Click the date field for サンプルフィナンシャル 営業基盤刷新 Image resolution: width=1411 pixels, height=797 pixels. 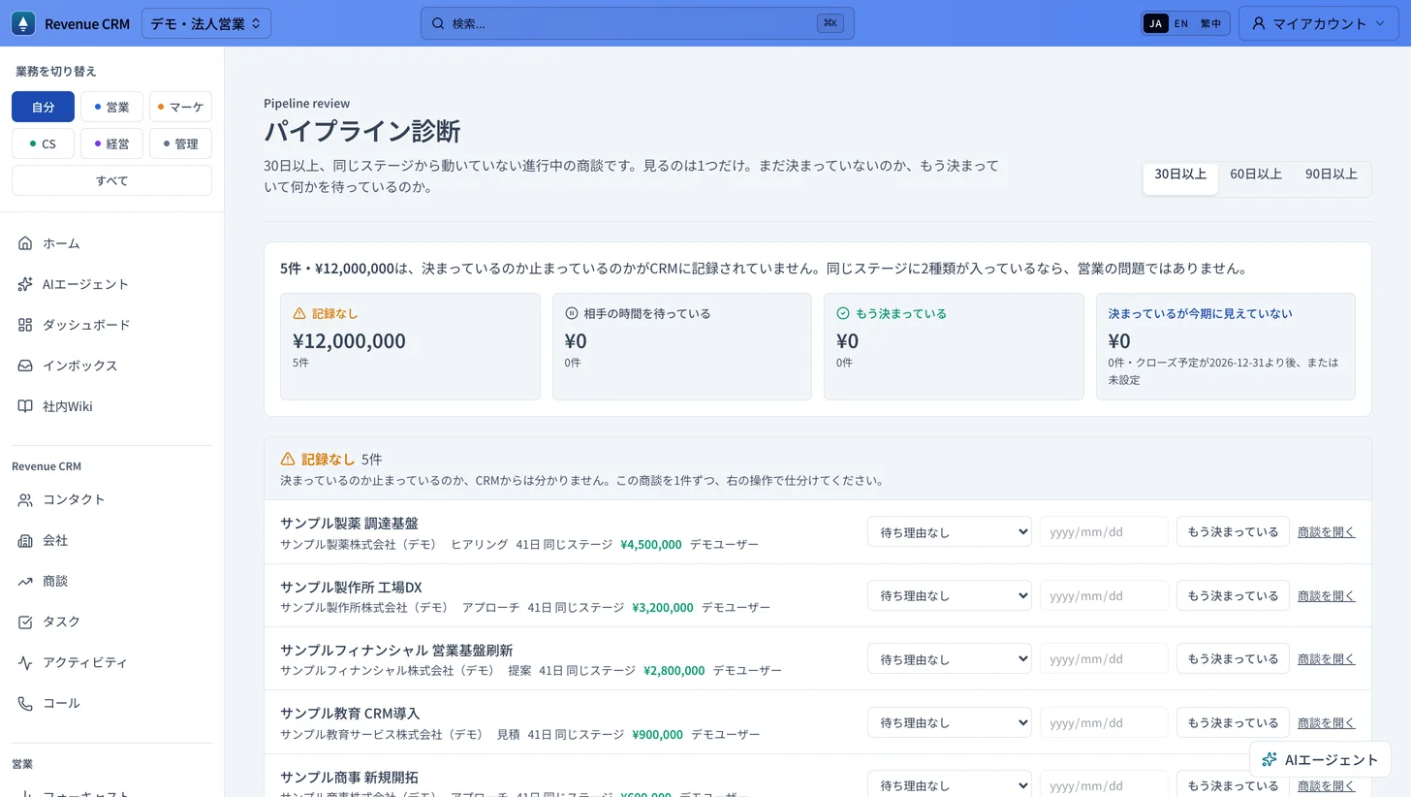tap(1104, 658)
